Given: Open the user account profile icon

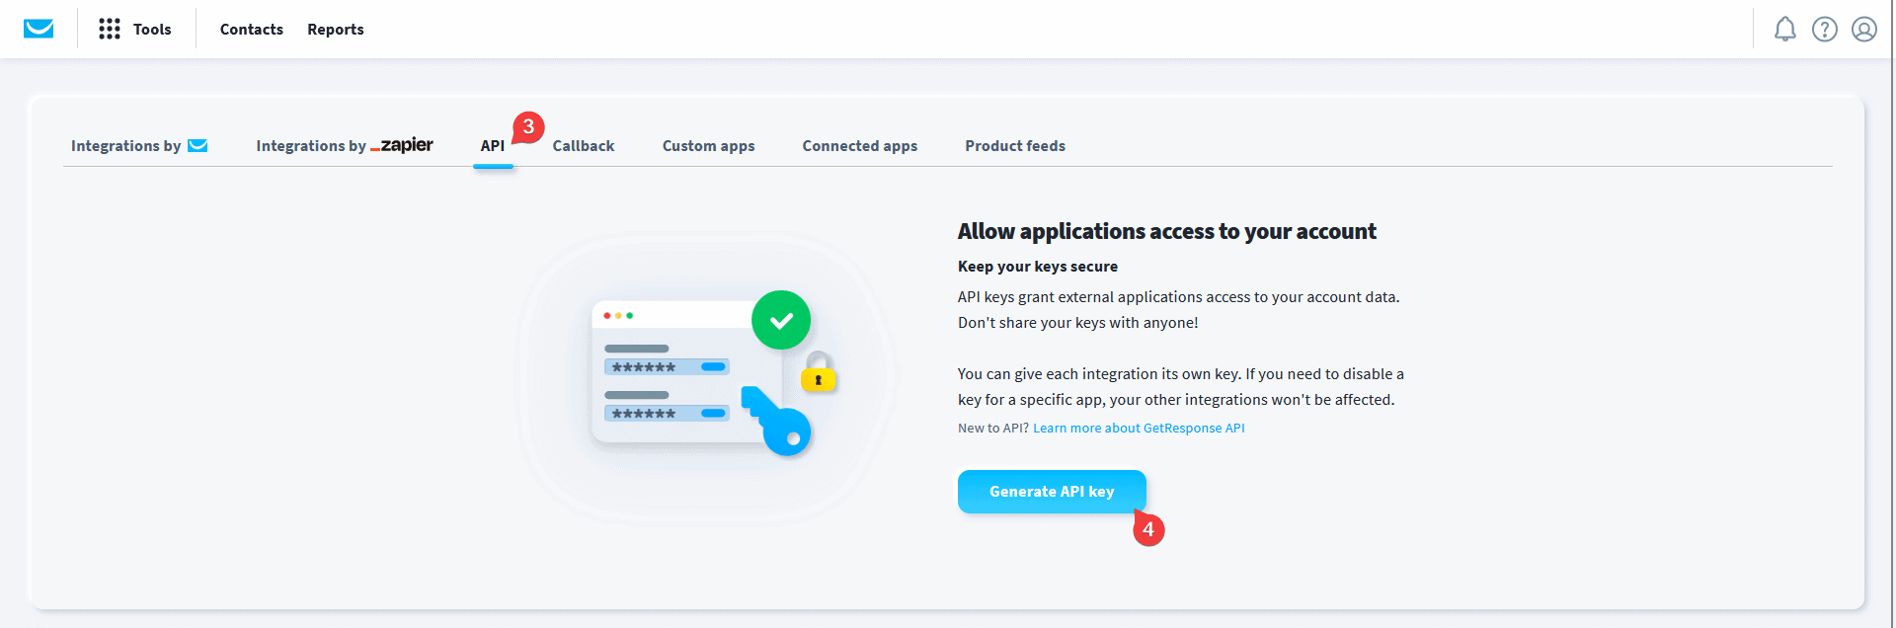Looking at the screenshot, I should (1864, 30).
